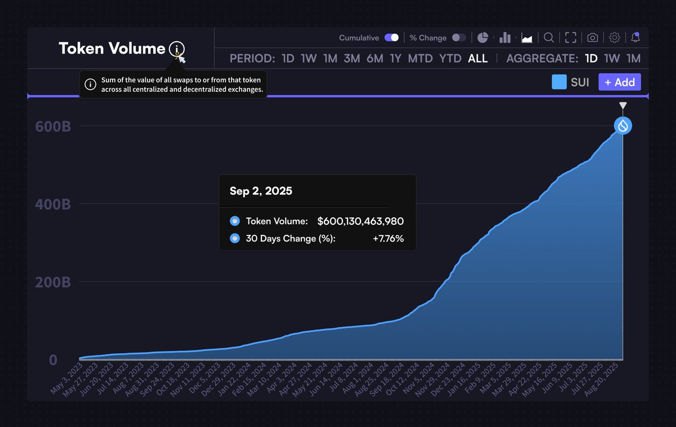Screen dimensions: 676x427
Task: Switch to area chart view
Action: pos(527,37)
